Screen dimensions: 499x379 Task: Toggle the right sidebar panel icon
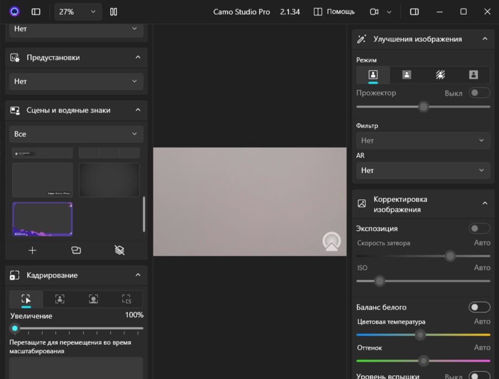click(414, 12)
